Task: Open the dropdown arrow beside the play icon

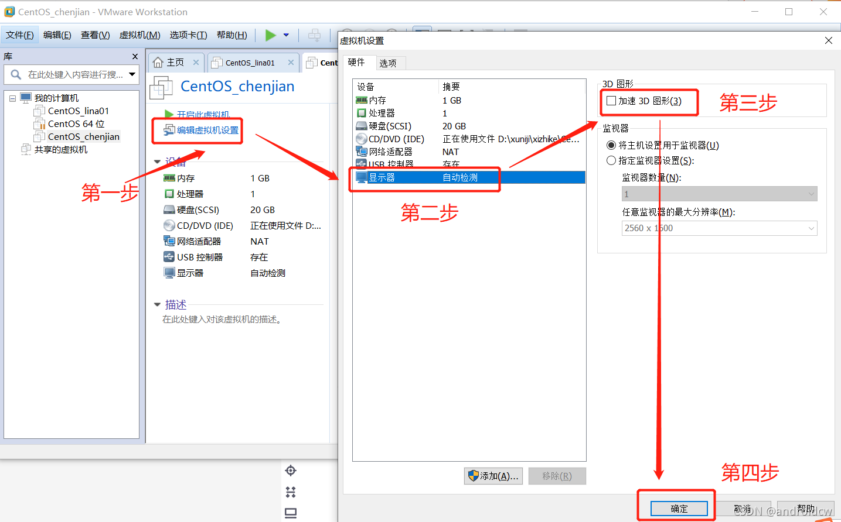Action: coord(286,35)
